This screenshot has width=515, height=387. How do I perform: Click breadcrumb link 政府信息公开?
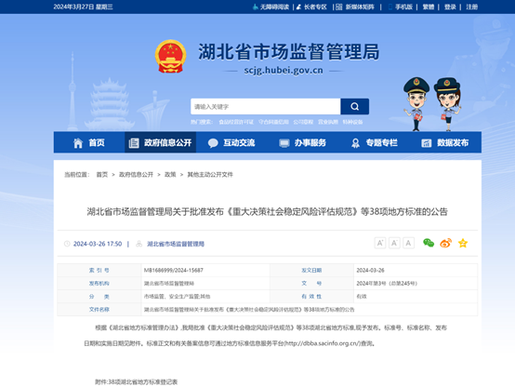coord(136,175)
